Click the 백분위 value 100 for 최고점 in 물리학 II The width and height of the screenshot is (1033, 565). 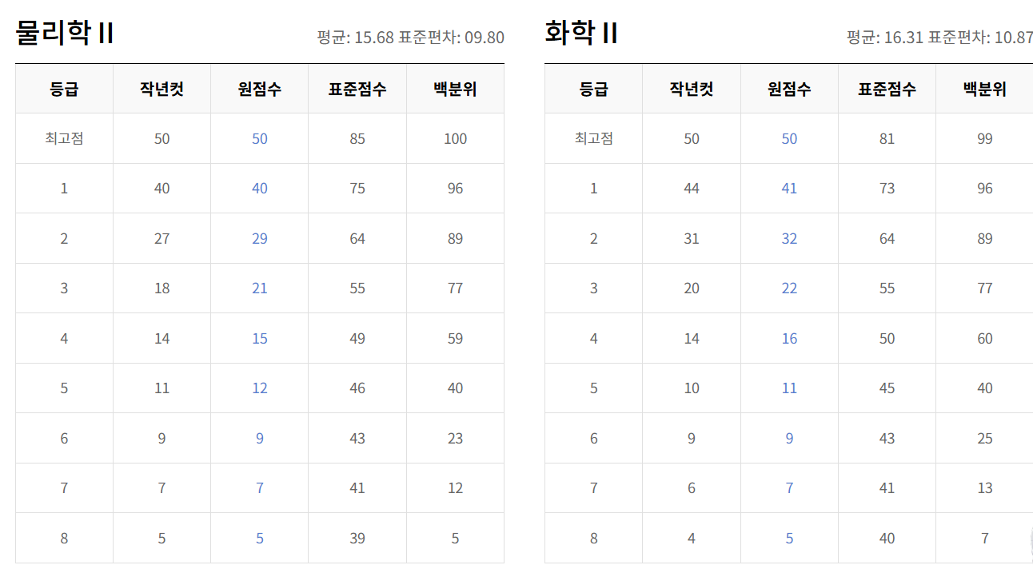coord(455,138)
